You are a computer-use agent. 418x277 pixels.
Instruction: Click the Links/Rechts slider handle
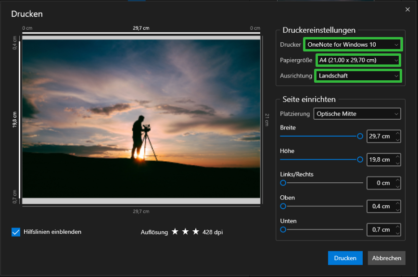pyautogui.click(x=283, y=183)
